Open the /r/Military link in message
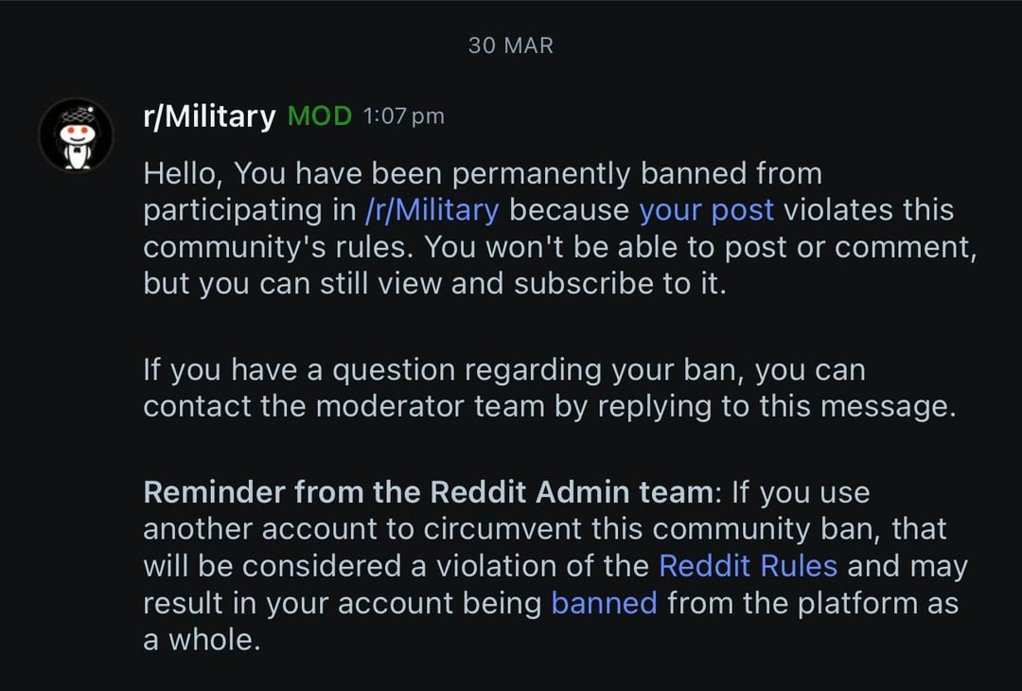The height and width of the screenshot is (691, 1022). point(431,210)
